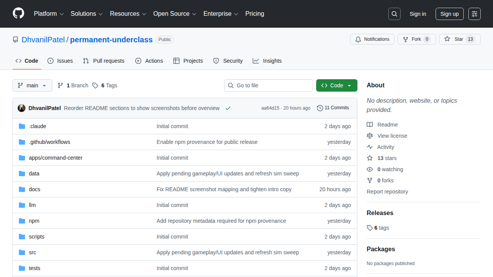Image resolution: width=493 pixels, height=277 pixels.
Task: Open the 6 Tags list
Action: 105,85
